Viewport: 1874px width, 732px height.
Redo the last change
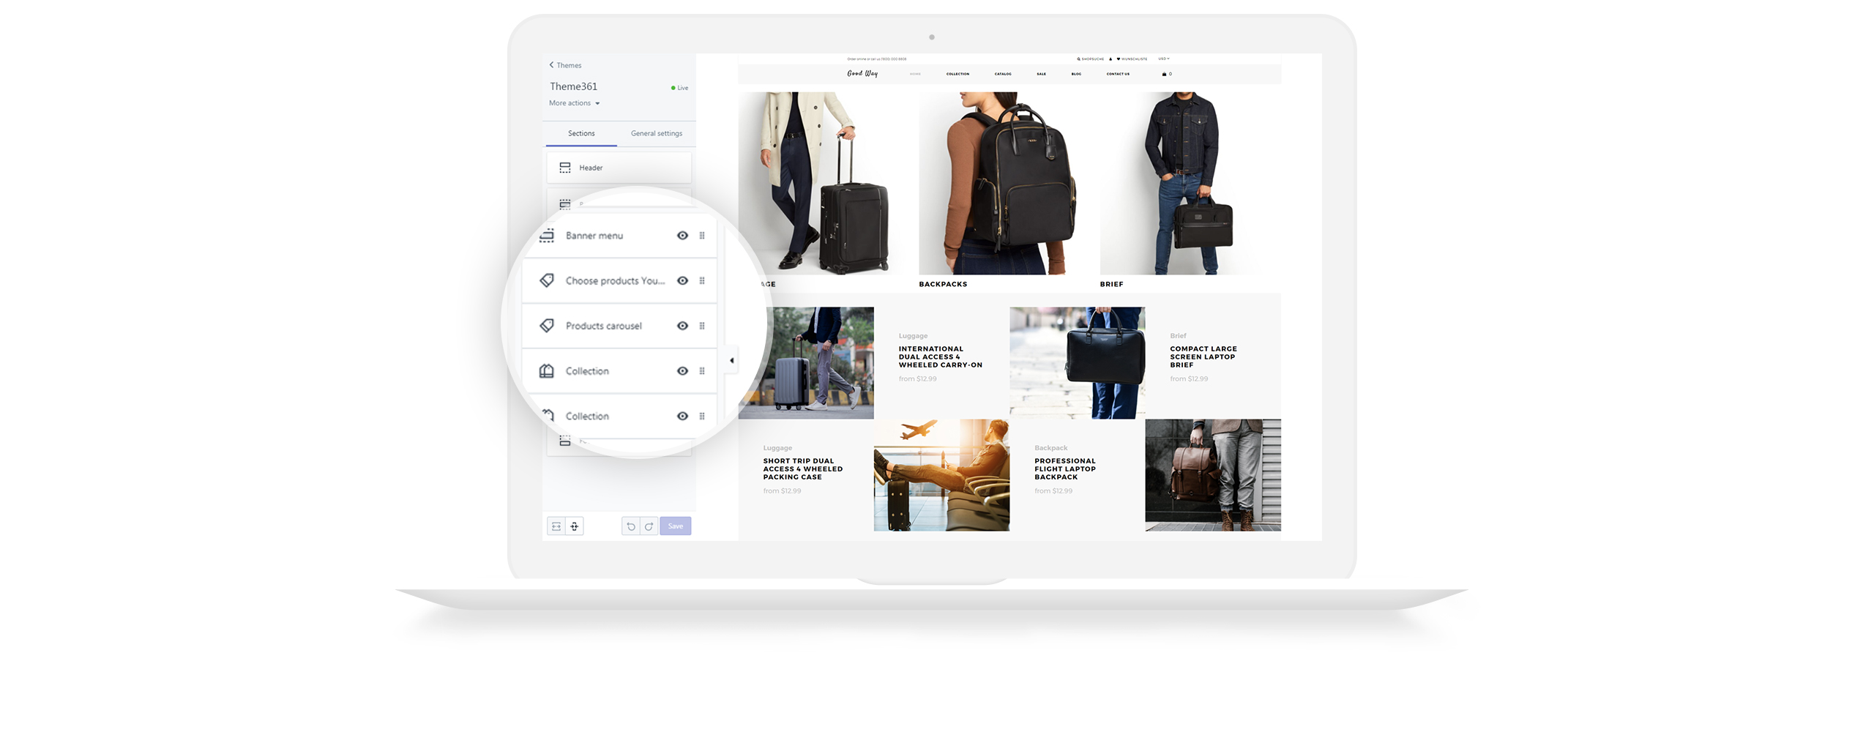649,526
